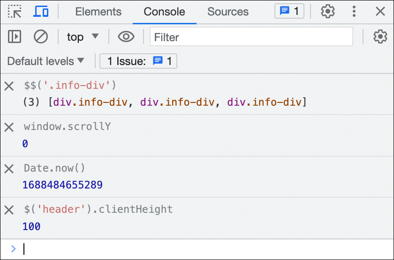The image size is (394, 260).
Task: Remove the $$('.info-div') live expression
Action: (x=9, y=86)
